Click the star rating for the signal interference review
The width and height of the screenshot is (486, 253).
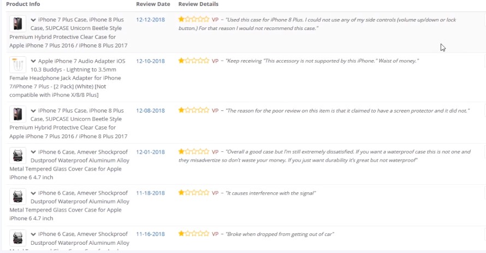tap(194, 192)
